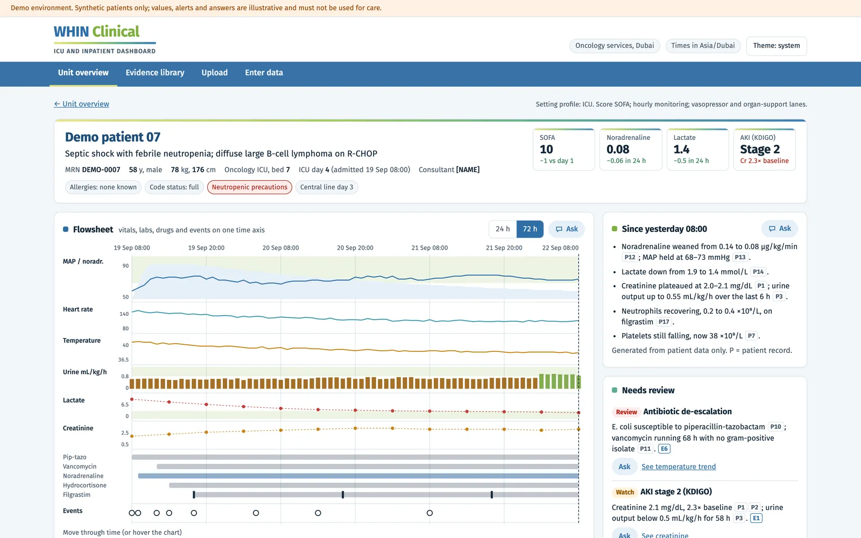Click the final red Lactate data point
Viewport: 861px width, 538px height.
tap(578, 413)
